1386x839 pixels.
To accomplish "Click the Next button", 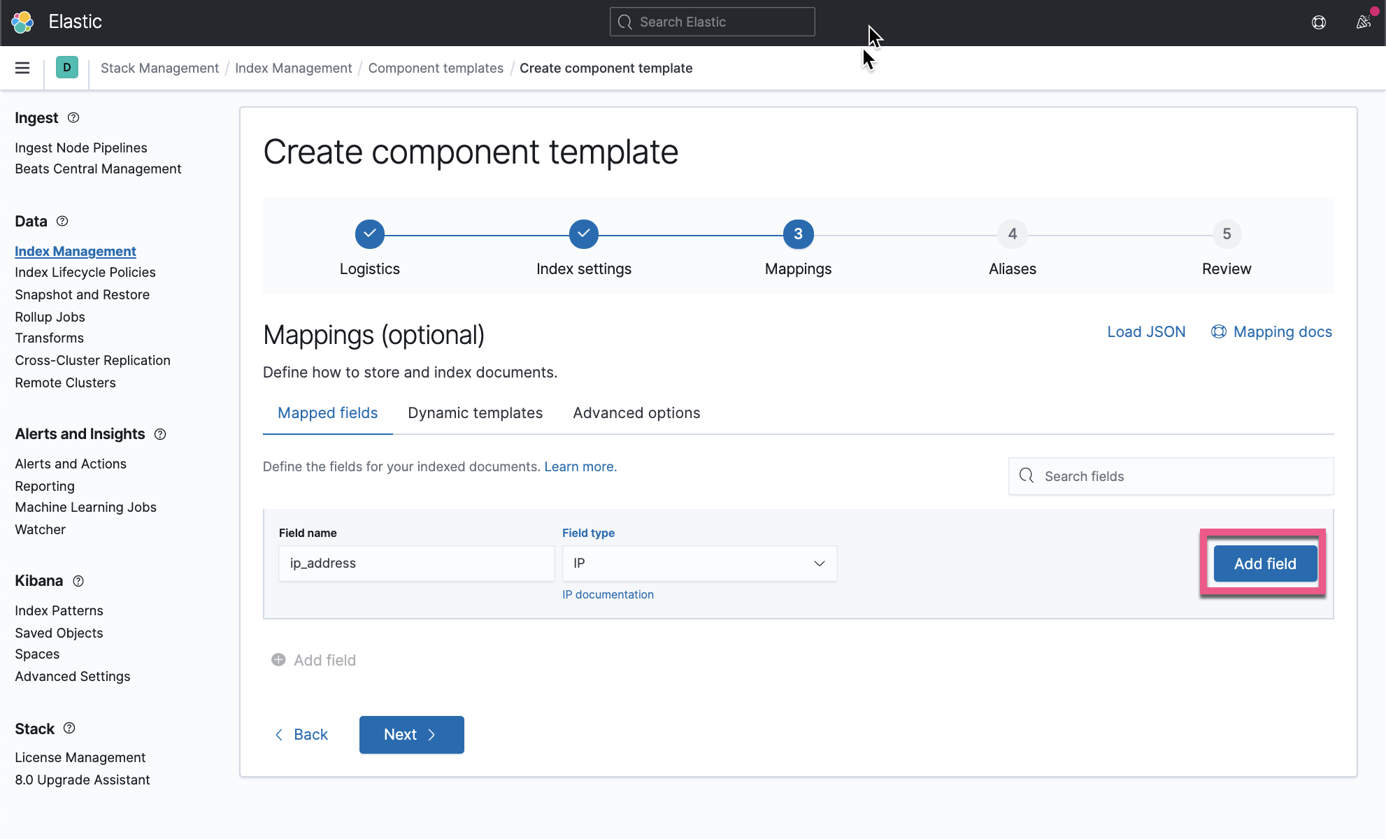I will (x=411, y=734).
